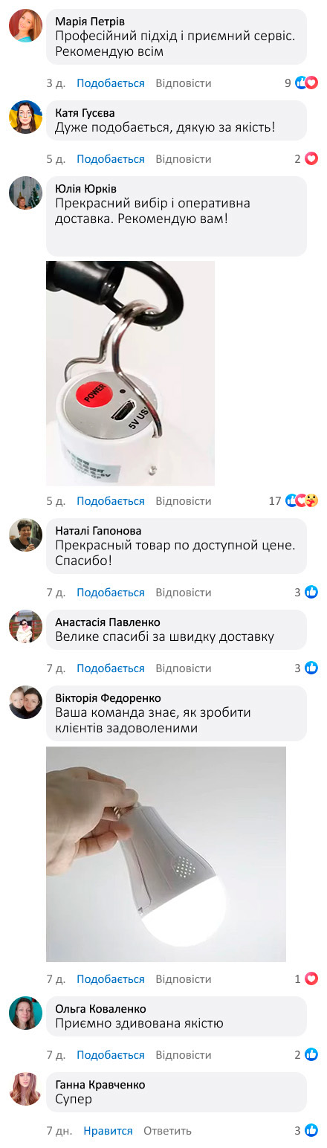Open Ганна Кравченко's profile avatar

click(25, 1089)
